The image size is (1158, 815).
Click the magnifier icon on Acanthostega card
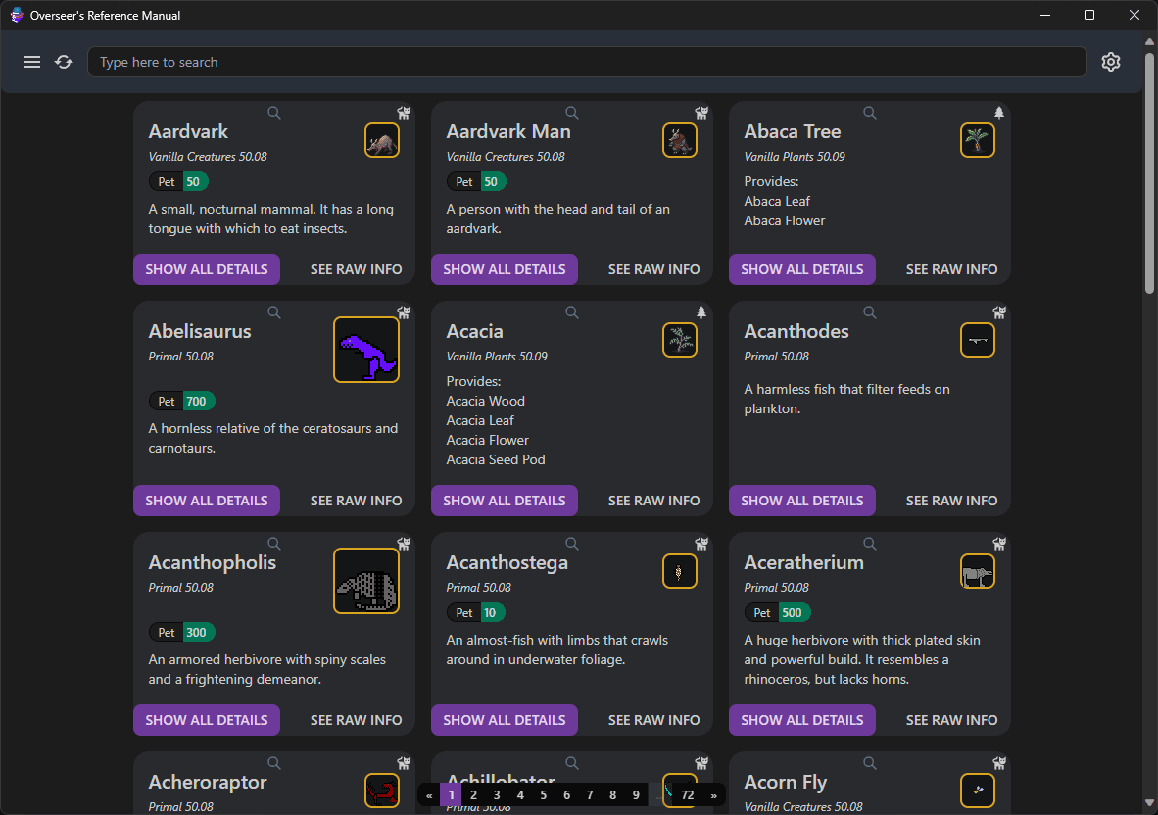(571, 544)
